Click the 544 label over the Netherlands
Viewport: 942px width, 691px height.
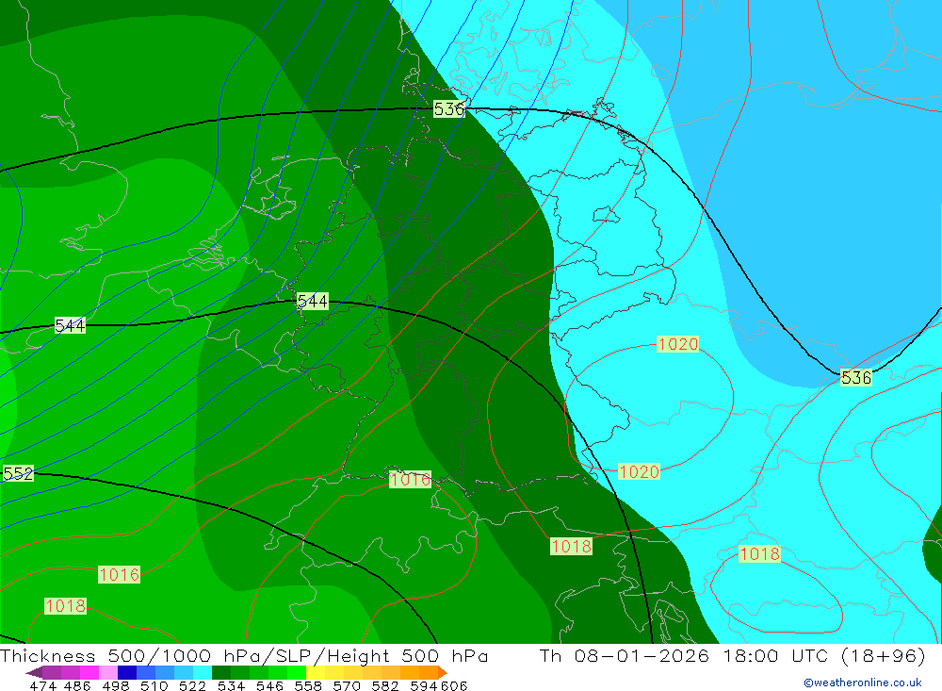pyautogui.click(x=313, y=302)
